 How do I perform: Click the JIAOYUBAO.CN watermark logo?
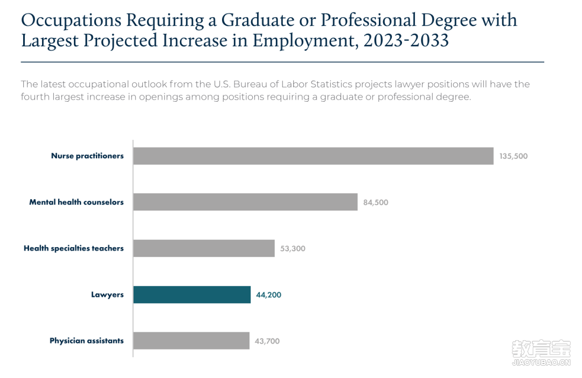[541, 353]
